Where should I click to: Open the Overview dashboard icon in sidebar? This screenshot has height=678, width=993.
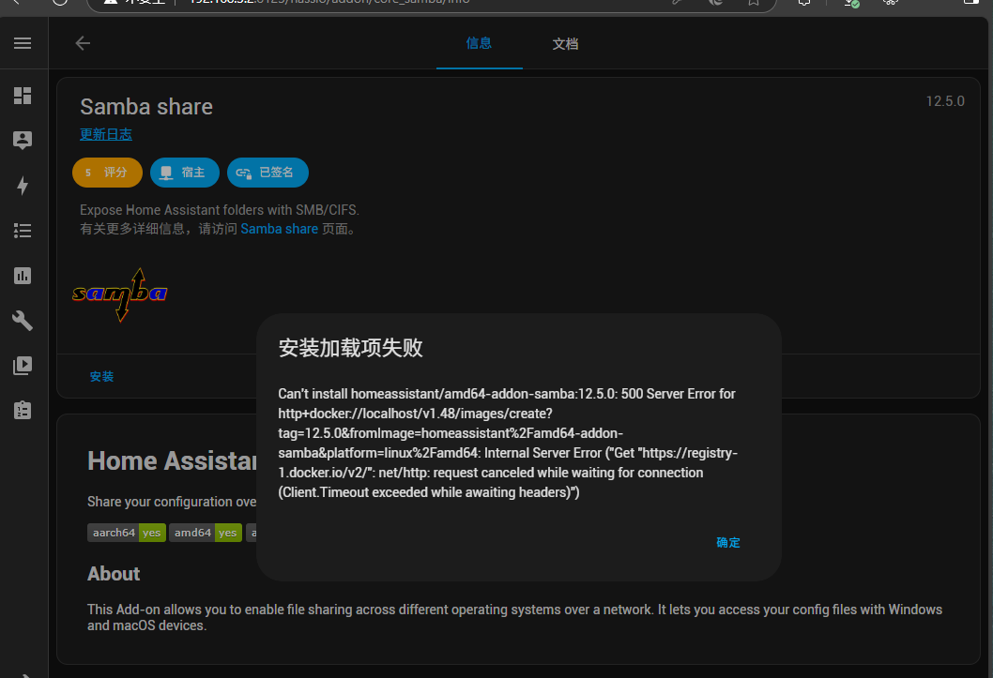point(23,96)
